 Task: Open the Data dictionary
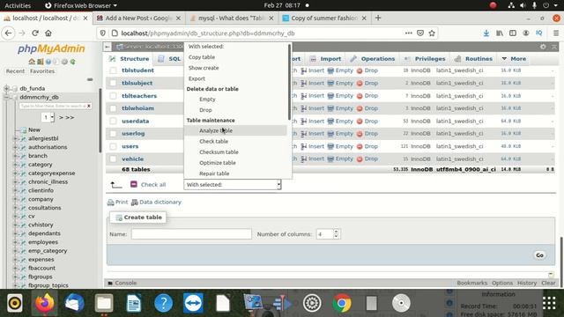pos(156,202)
